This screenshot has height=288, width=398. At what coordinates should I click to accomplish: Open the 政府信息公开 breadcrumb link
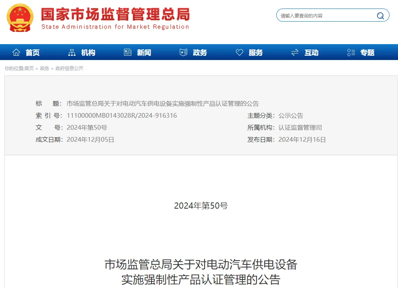tap(69, 69)
